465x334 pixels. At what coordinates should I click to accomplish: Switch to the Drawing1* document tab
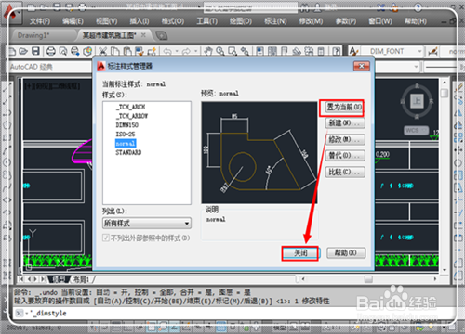coord(33,35)
